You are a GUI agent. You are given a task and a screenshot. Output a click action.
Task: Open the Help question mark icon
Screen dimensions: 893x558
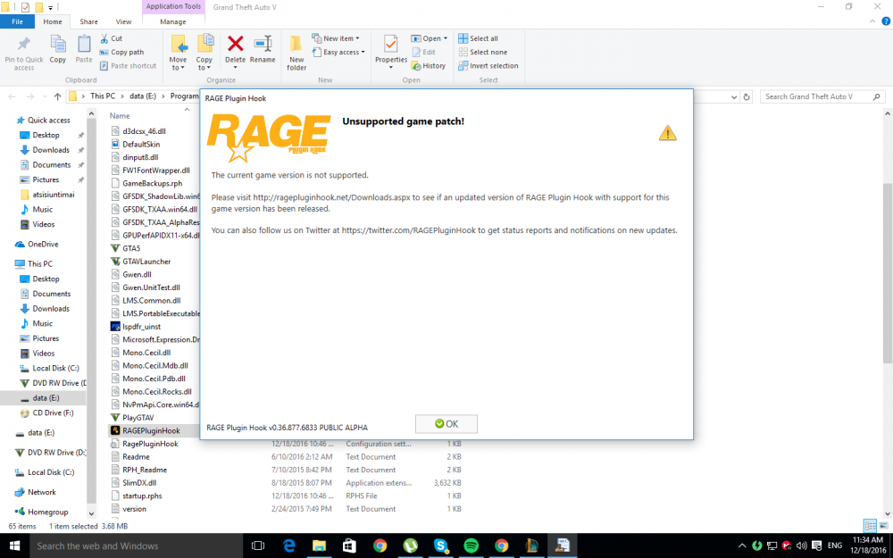click(x=886, y=21)
